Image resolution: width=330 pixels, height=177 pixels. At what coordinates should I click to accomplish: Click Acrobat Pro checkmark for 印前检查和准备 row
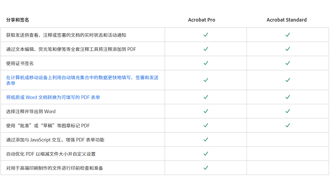tap(206, 168)
